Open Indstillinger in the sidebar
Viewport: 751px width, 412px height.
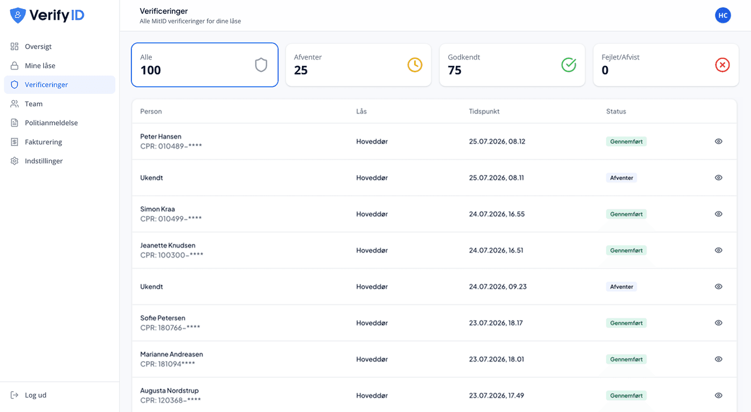coord(60,161)
